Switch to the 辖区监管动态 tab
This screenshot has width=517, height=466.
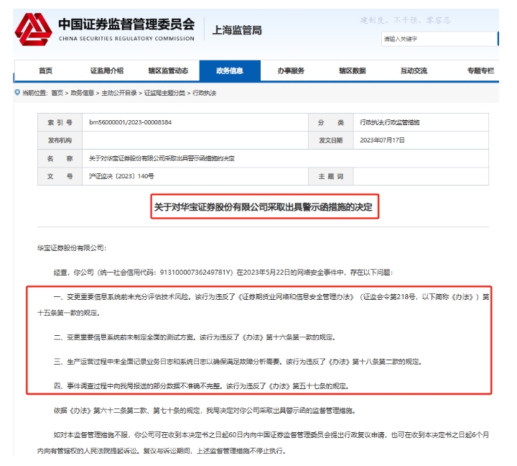click(168, 70)
